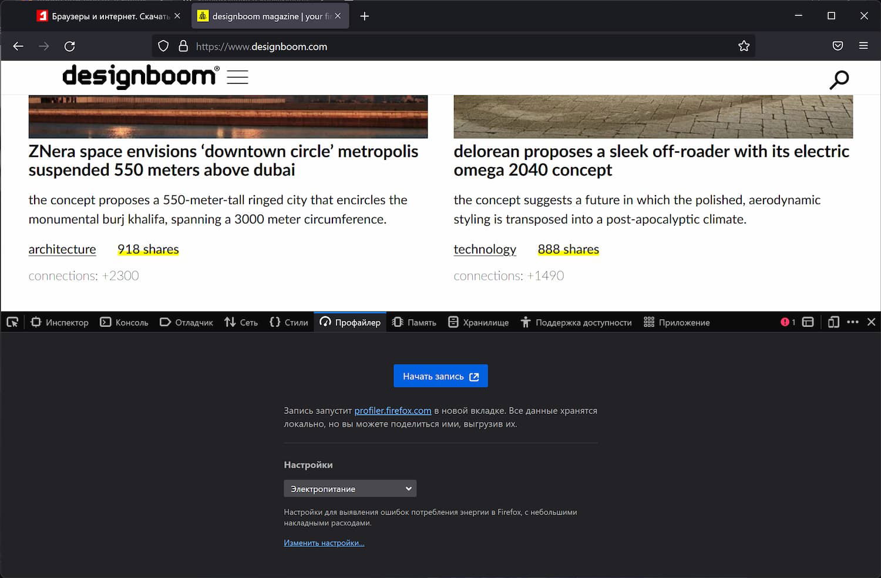This screenshot has width=881, height=578.
Task: Open the delorean omega 2040 article headline
Action: click(x=651, y=161)
